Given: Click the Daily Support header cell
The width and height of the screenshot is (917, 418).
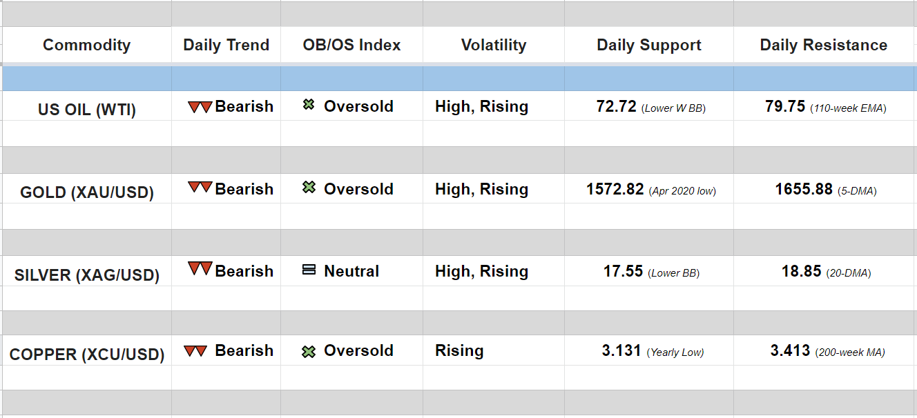Looking at the screenshot, I should [648, 46].
